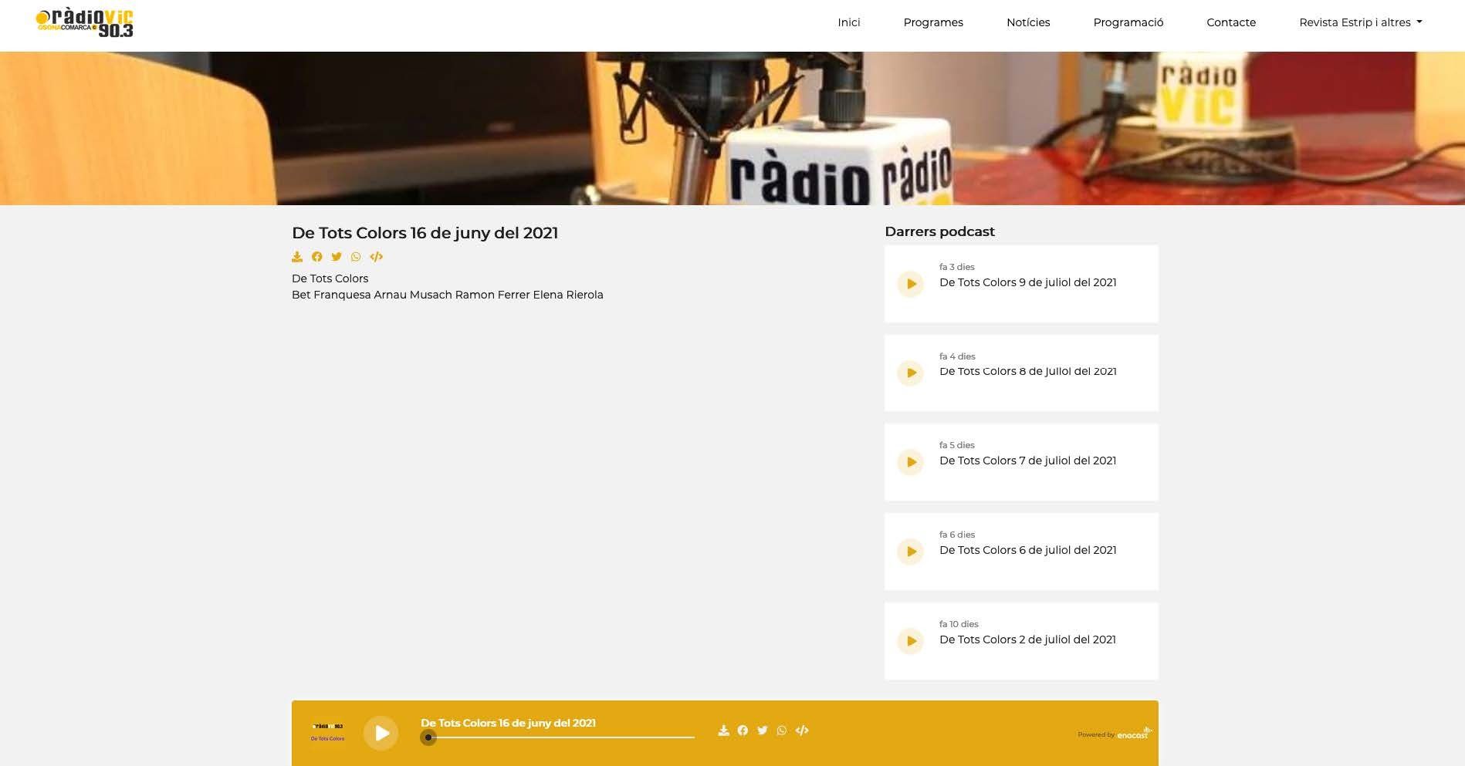Open De Tots Colors 7 de juliol title
The height and width of the screenshot is (766, 1465).
1027,461
